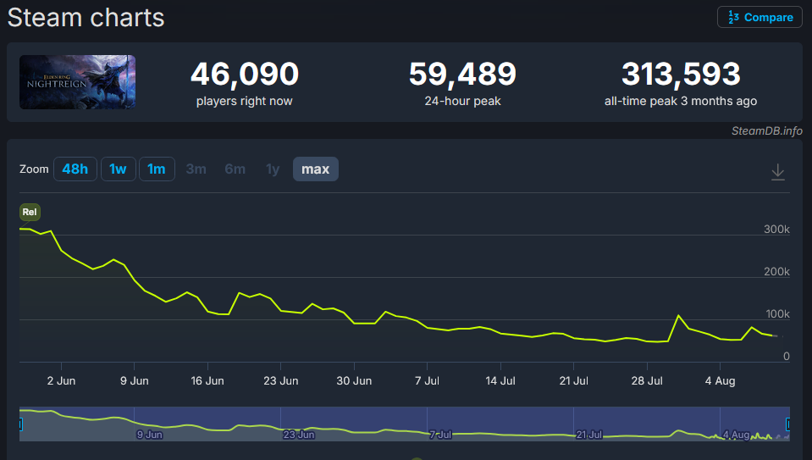812x460 pixels.
Task: Click the 2 Jun axis label
Action: click(61, 380)
